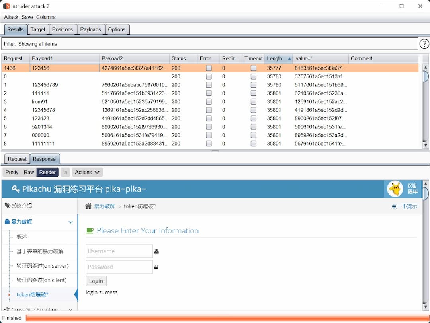Toggle the \n newline display button
Viewport: 430px width, 323px height.
pos(65,172)
